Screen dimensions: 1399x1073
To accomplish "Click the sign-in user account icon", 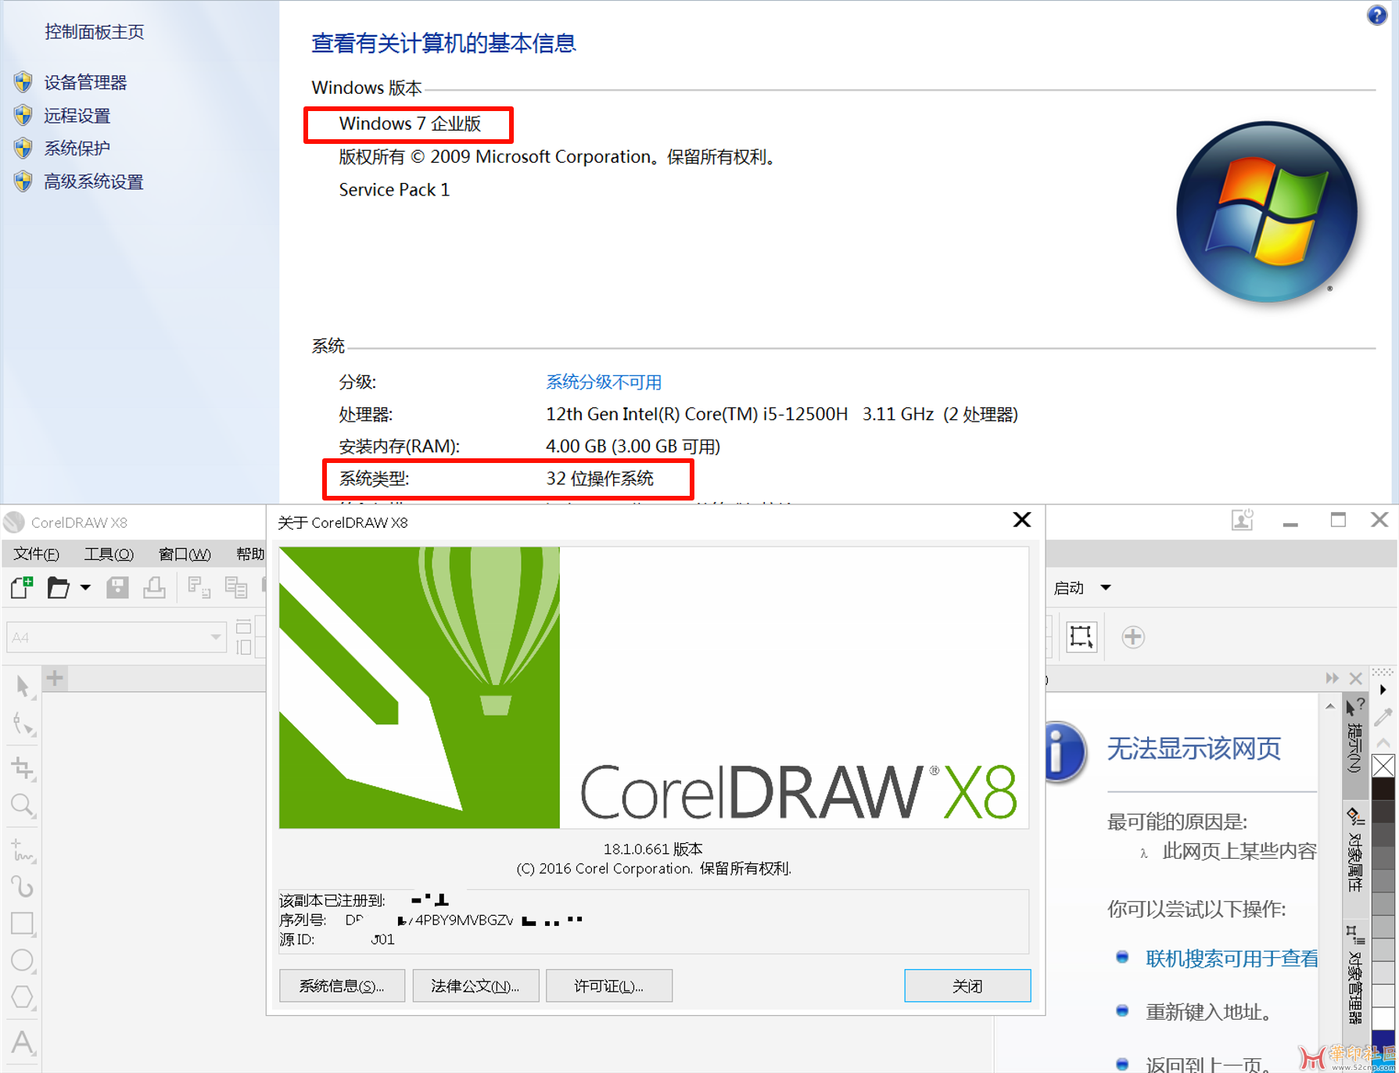I will point(1242,520).
